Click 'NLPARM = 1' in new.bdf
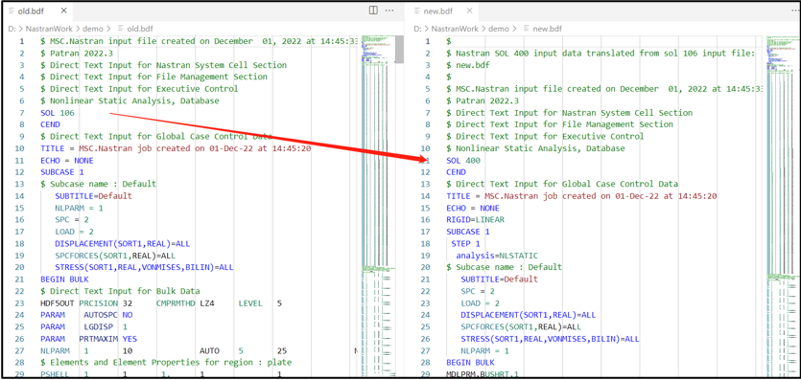Image resolution: width=801 pixels, height=380 pixels. (484, 350)
